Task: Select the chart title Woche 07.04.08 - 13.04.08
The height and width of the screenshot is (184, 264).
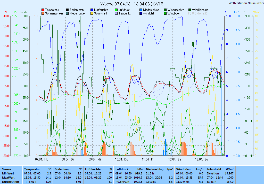Action: [132, 4]
